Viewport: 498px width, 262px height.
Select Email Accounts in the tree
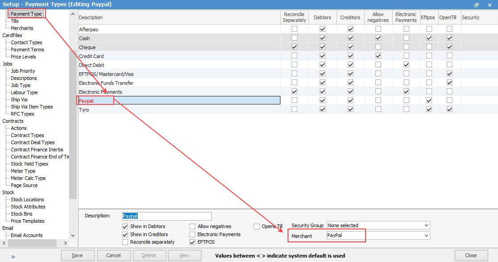pyautogui.click(x=26, y=235)
